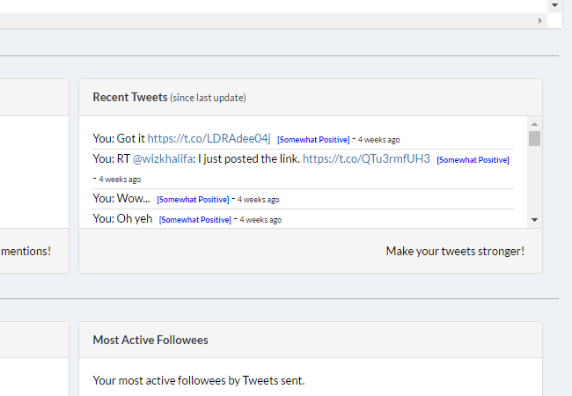
Task: Click the timestamp on the "Got it" tweet
Action: [x=378, y=140]
